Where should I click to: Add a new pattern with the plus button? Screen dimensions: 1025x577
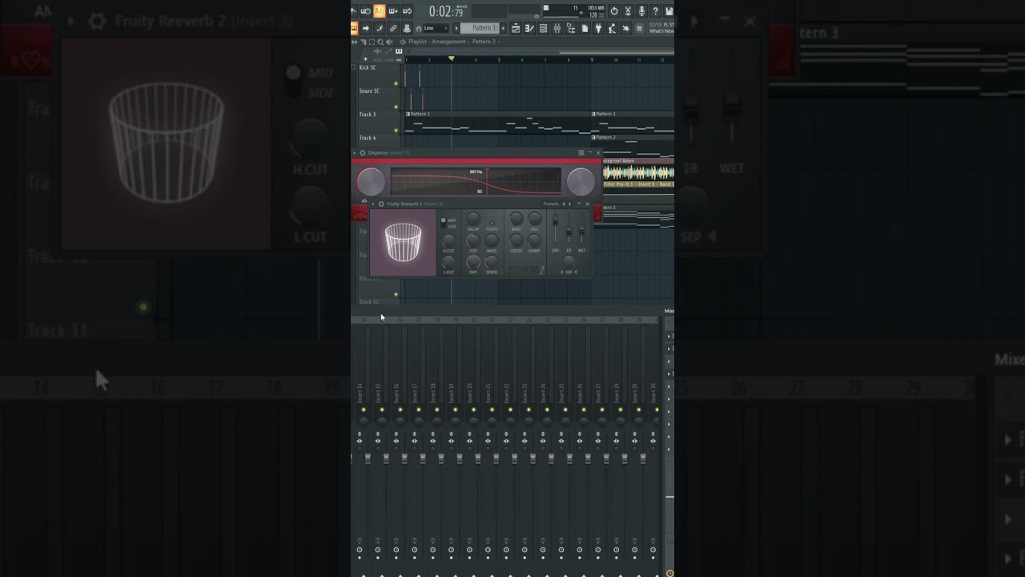[x=504, y=29]
